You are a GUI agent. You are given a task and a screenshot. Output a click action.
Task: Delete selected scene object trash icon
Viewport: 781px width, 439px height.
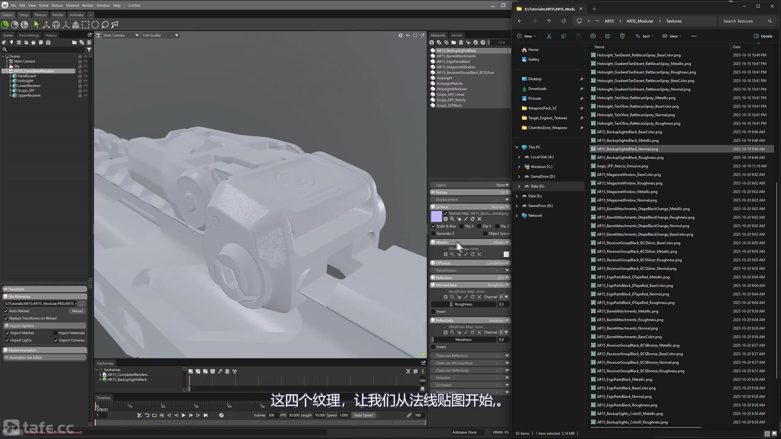click(89, 42)
